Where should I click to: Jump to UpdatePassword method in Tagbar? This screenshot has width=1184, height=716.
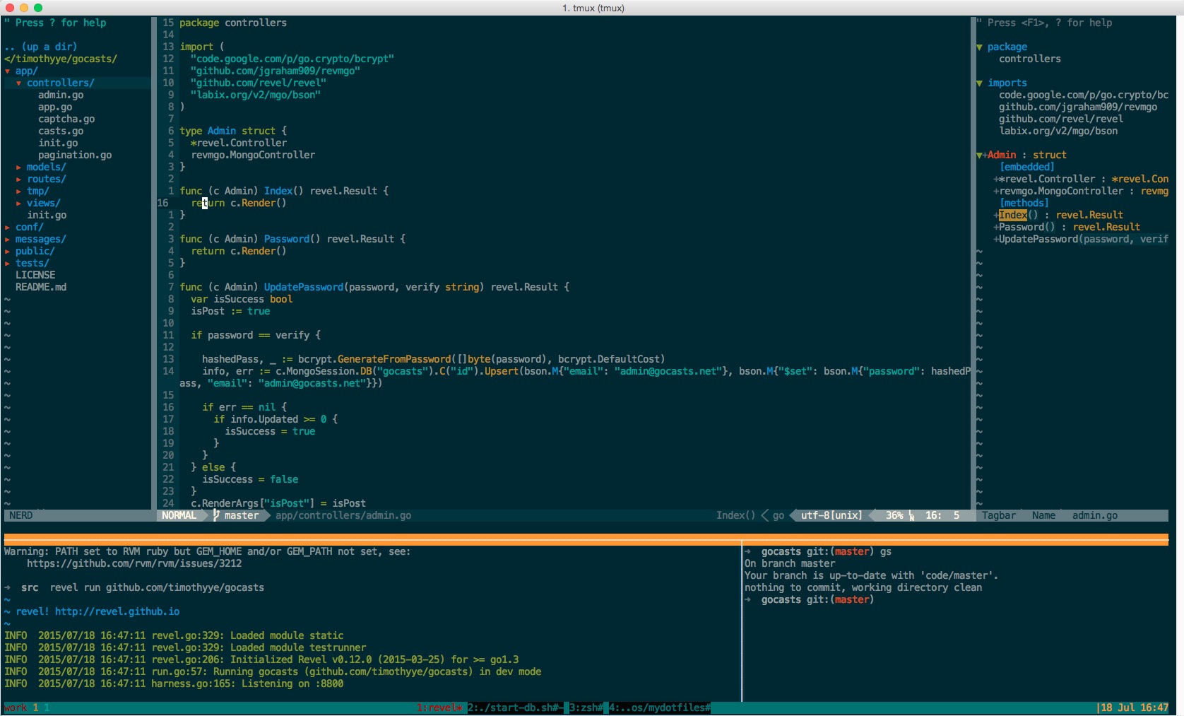[x=1038, y=240]
